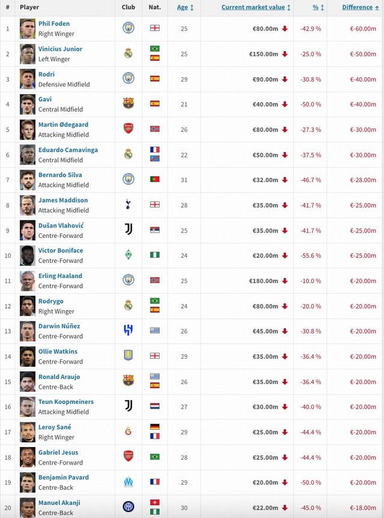Open Erling Haaland's player profile link
The image size is (384, 518).
60,276
